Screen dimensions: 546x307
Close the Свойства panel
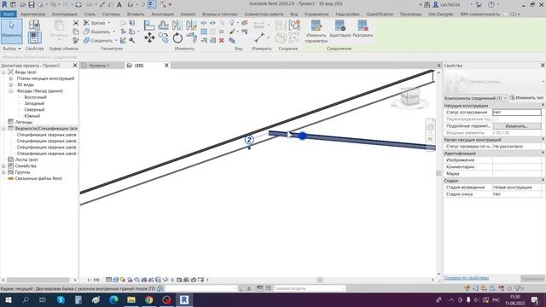[x=543, y=66]
